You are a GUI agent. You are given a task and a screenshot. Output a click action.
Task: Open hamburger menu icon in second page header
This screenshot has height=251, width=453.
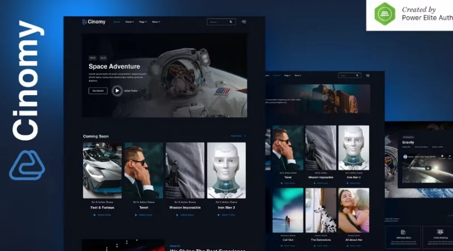[367, 75]
